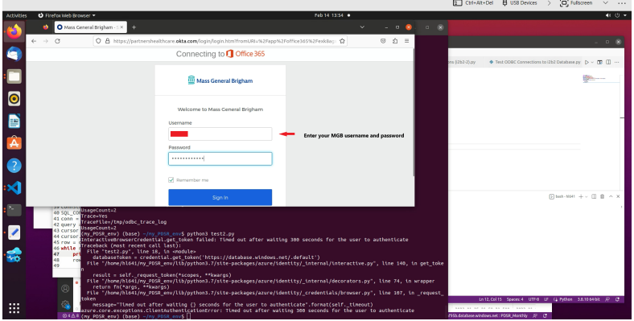Open Firefox View pinned icon

(46, 27)
